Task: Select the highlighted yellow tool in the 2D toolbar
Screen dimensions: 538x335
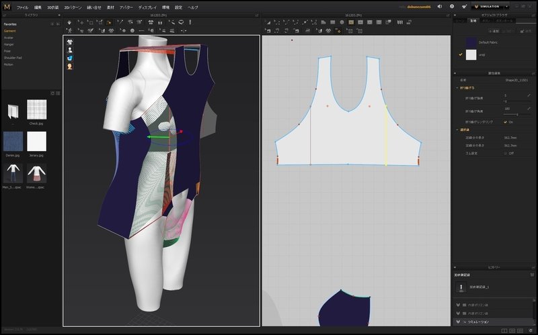Action: click(351, 22)
